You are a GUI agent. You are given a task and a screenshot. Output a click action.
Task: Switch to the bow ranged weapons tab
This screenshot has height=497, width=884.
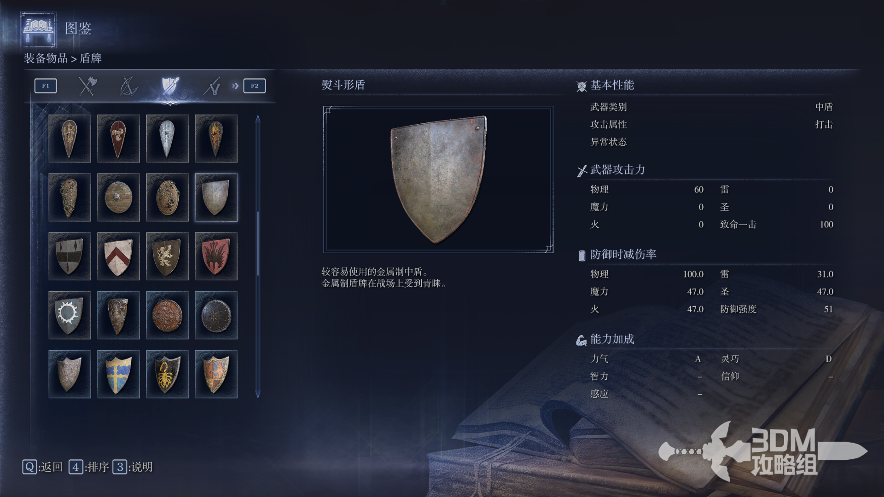click(128, 86)
